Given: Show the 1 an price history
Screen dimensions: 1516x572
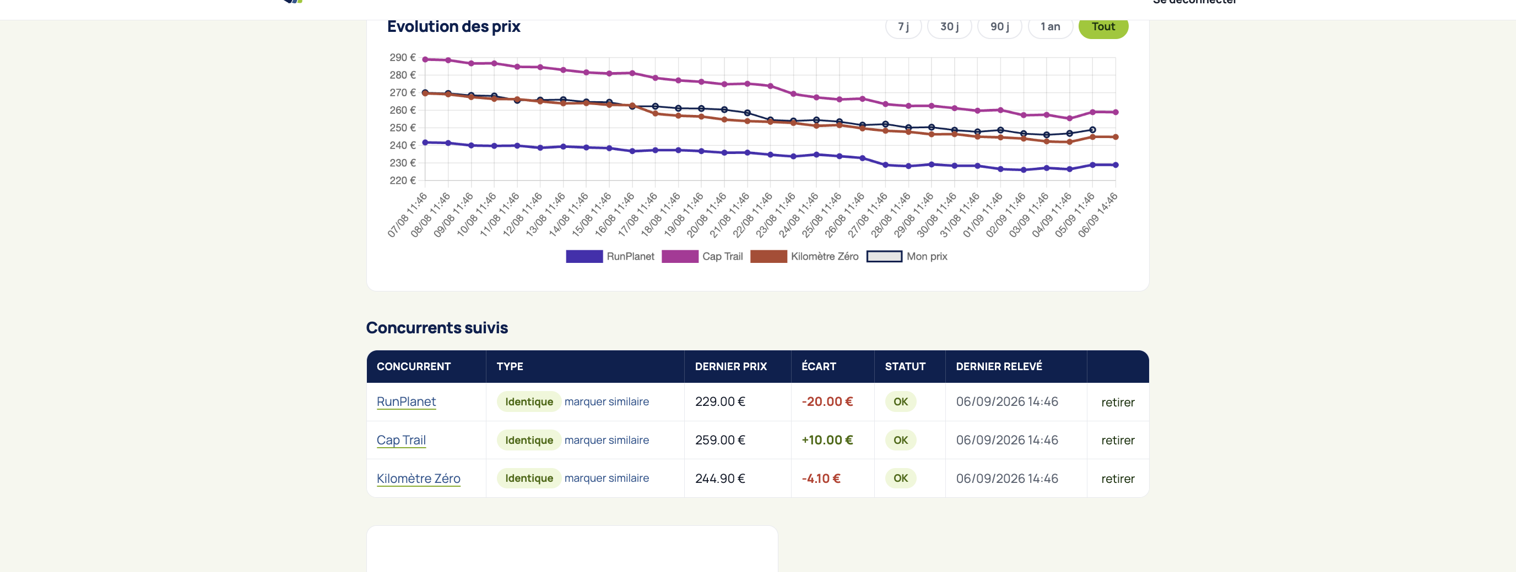Looking at the screenshot, I should [x=1050, y=26].
